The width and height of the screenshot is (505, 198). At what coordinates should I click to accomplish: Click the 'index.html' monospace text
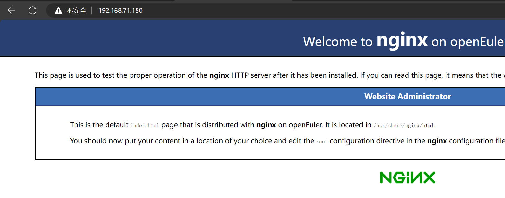point(145,125)
